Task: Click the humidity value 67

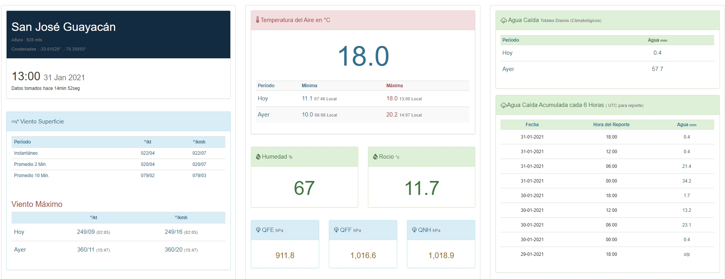Action: tap(304, 188)
